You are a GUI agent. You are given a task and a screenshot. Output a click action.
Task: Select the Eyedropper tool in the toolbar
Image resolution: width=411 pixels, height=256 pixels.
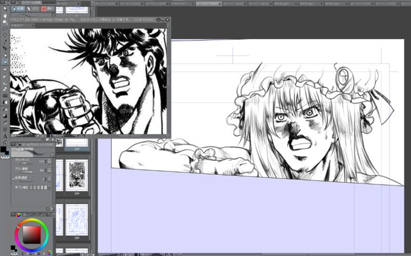tap(5, 42)
